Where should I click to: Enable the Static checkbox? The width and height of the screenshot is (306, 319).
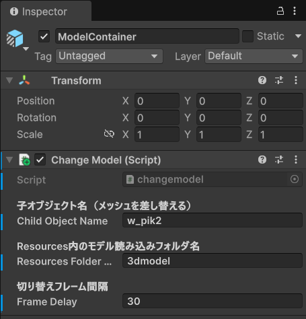(x=247, y=36)
